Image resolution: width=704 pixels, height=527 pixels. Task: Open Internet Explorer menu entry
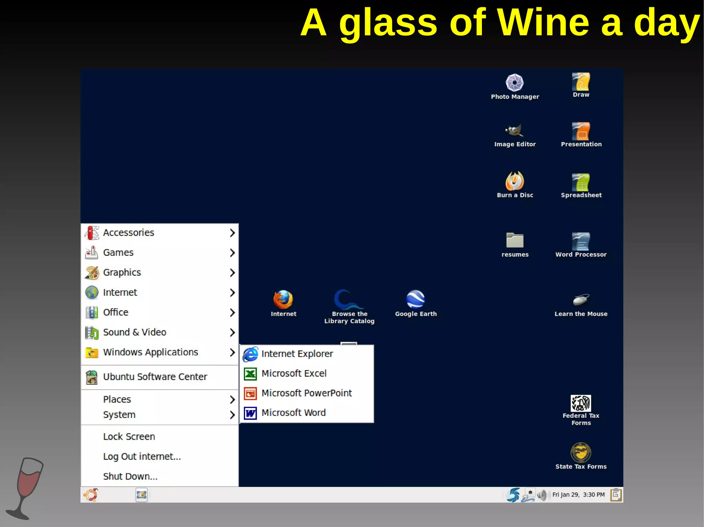coord(297,354)
